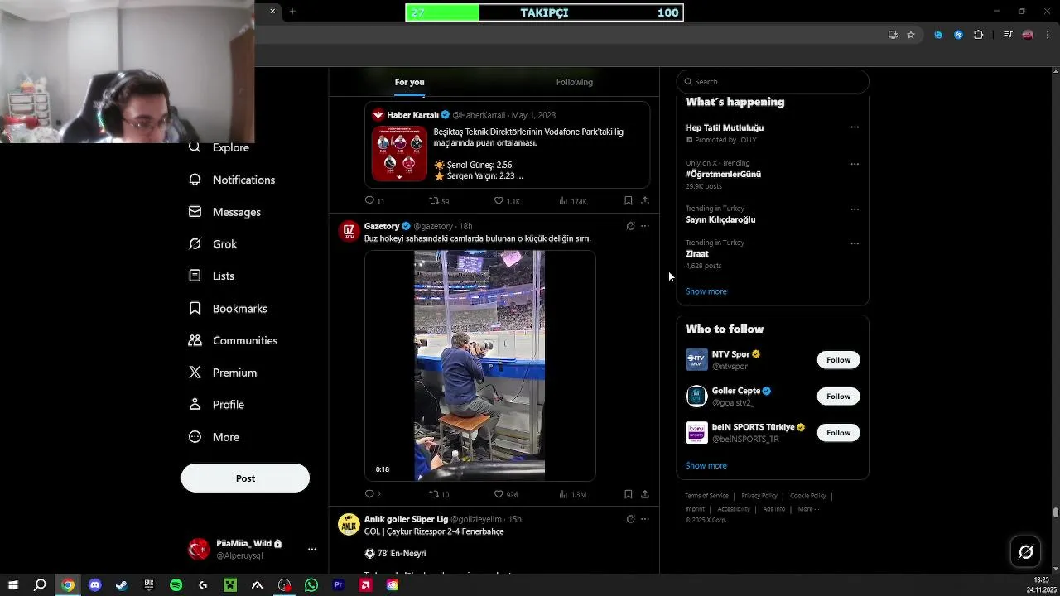Open more options on Anlık goller post

coord(645,519)
